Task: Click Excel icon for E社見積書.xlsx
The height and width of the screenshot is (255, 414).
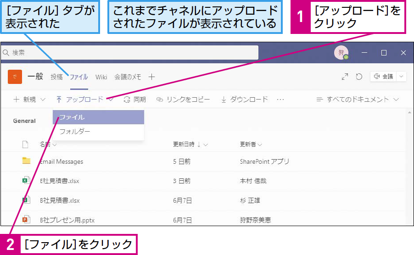Action: (26, 180)
